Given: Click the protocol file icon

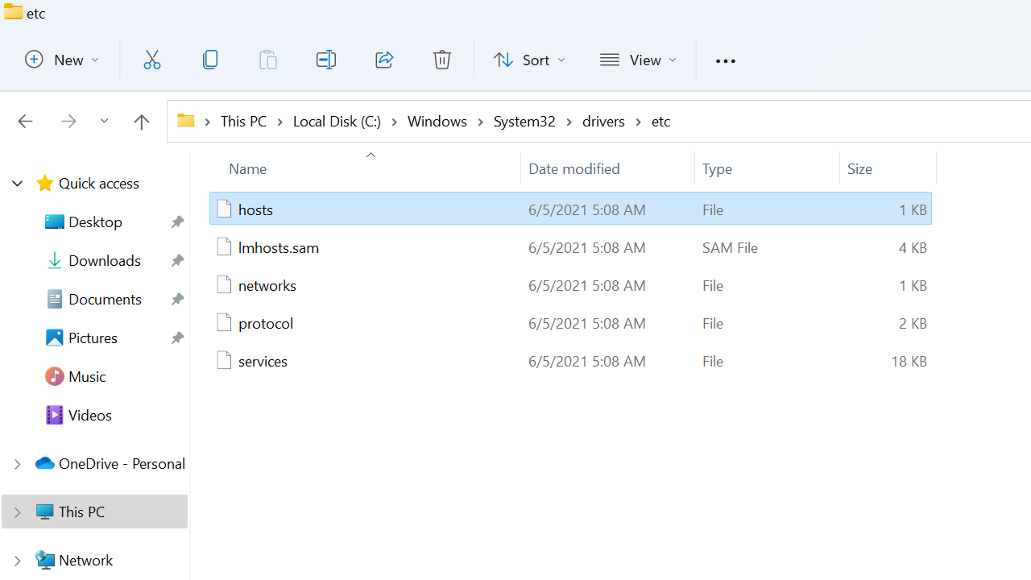Looking at the screenshot, I should (x=224, y=322).
